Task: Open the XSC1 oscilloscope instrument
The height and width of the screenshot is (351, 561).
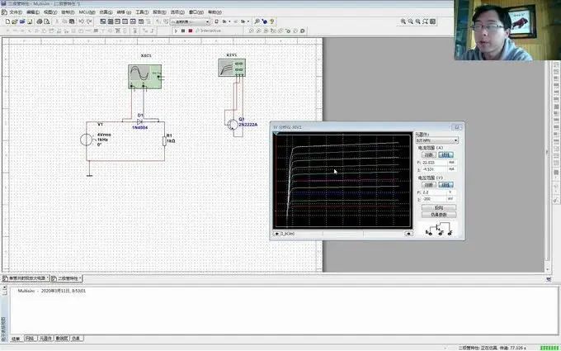Action: (145, 76)
